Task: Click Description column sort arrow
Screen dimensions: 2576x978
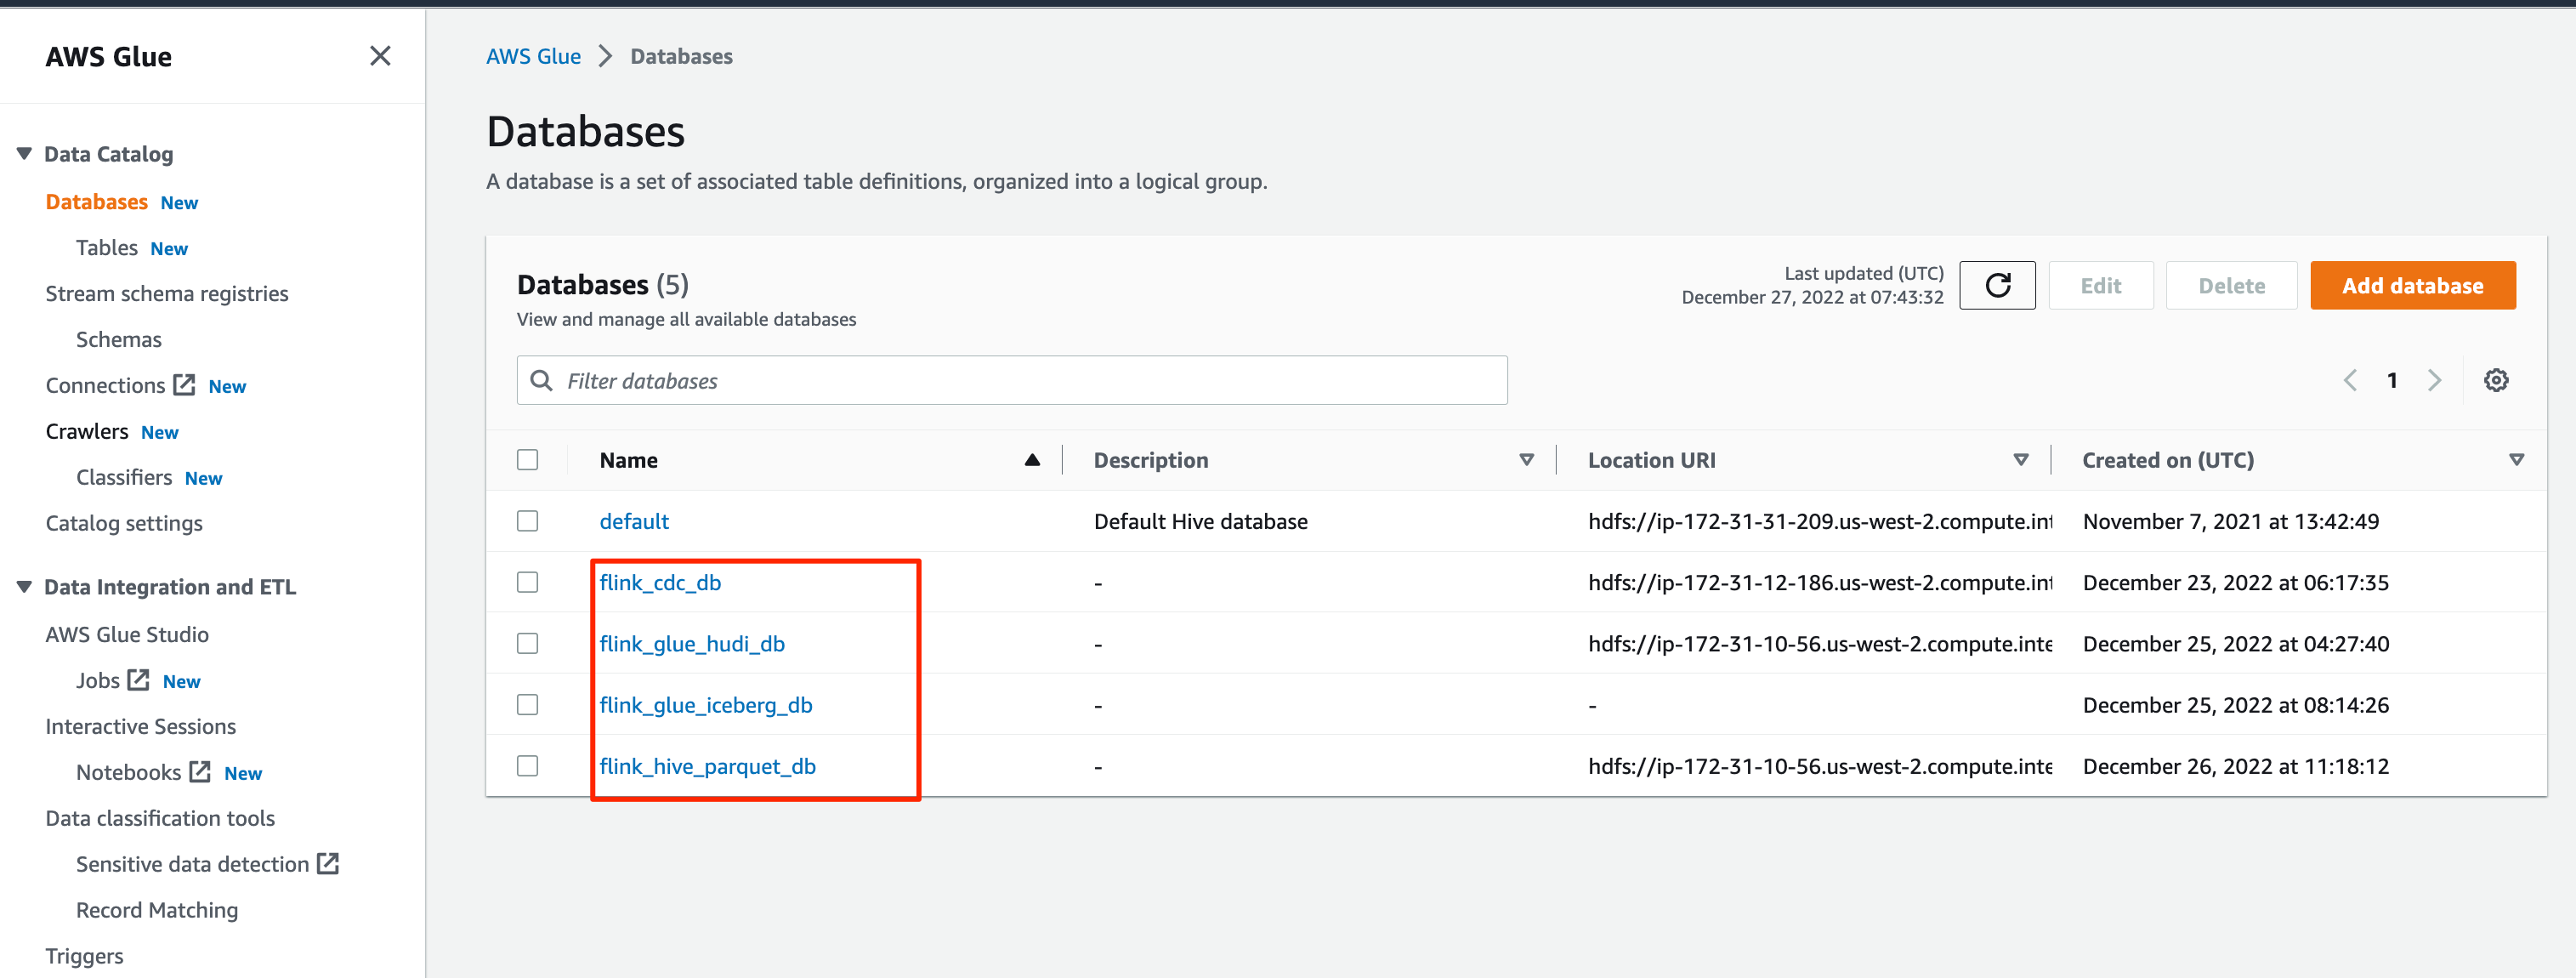Action: (x=1526, y=460)
